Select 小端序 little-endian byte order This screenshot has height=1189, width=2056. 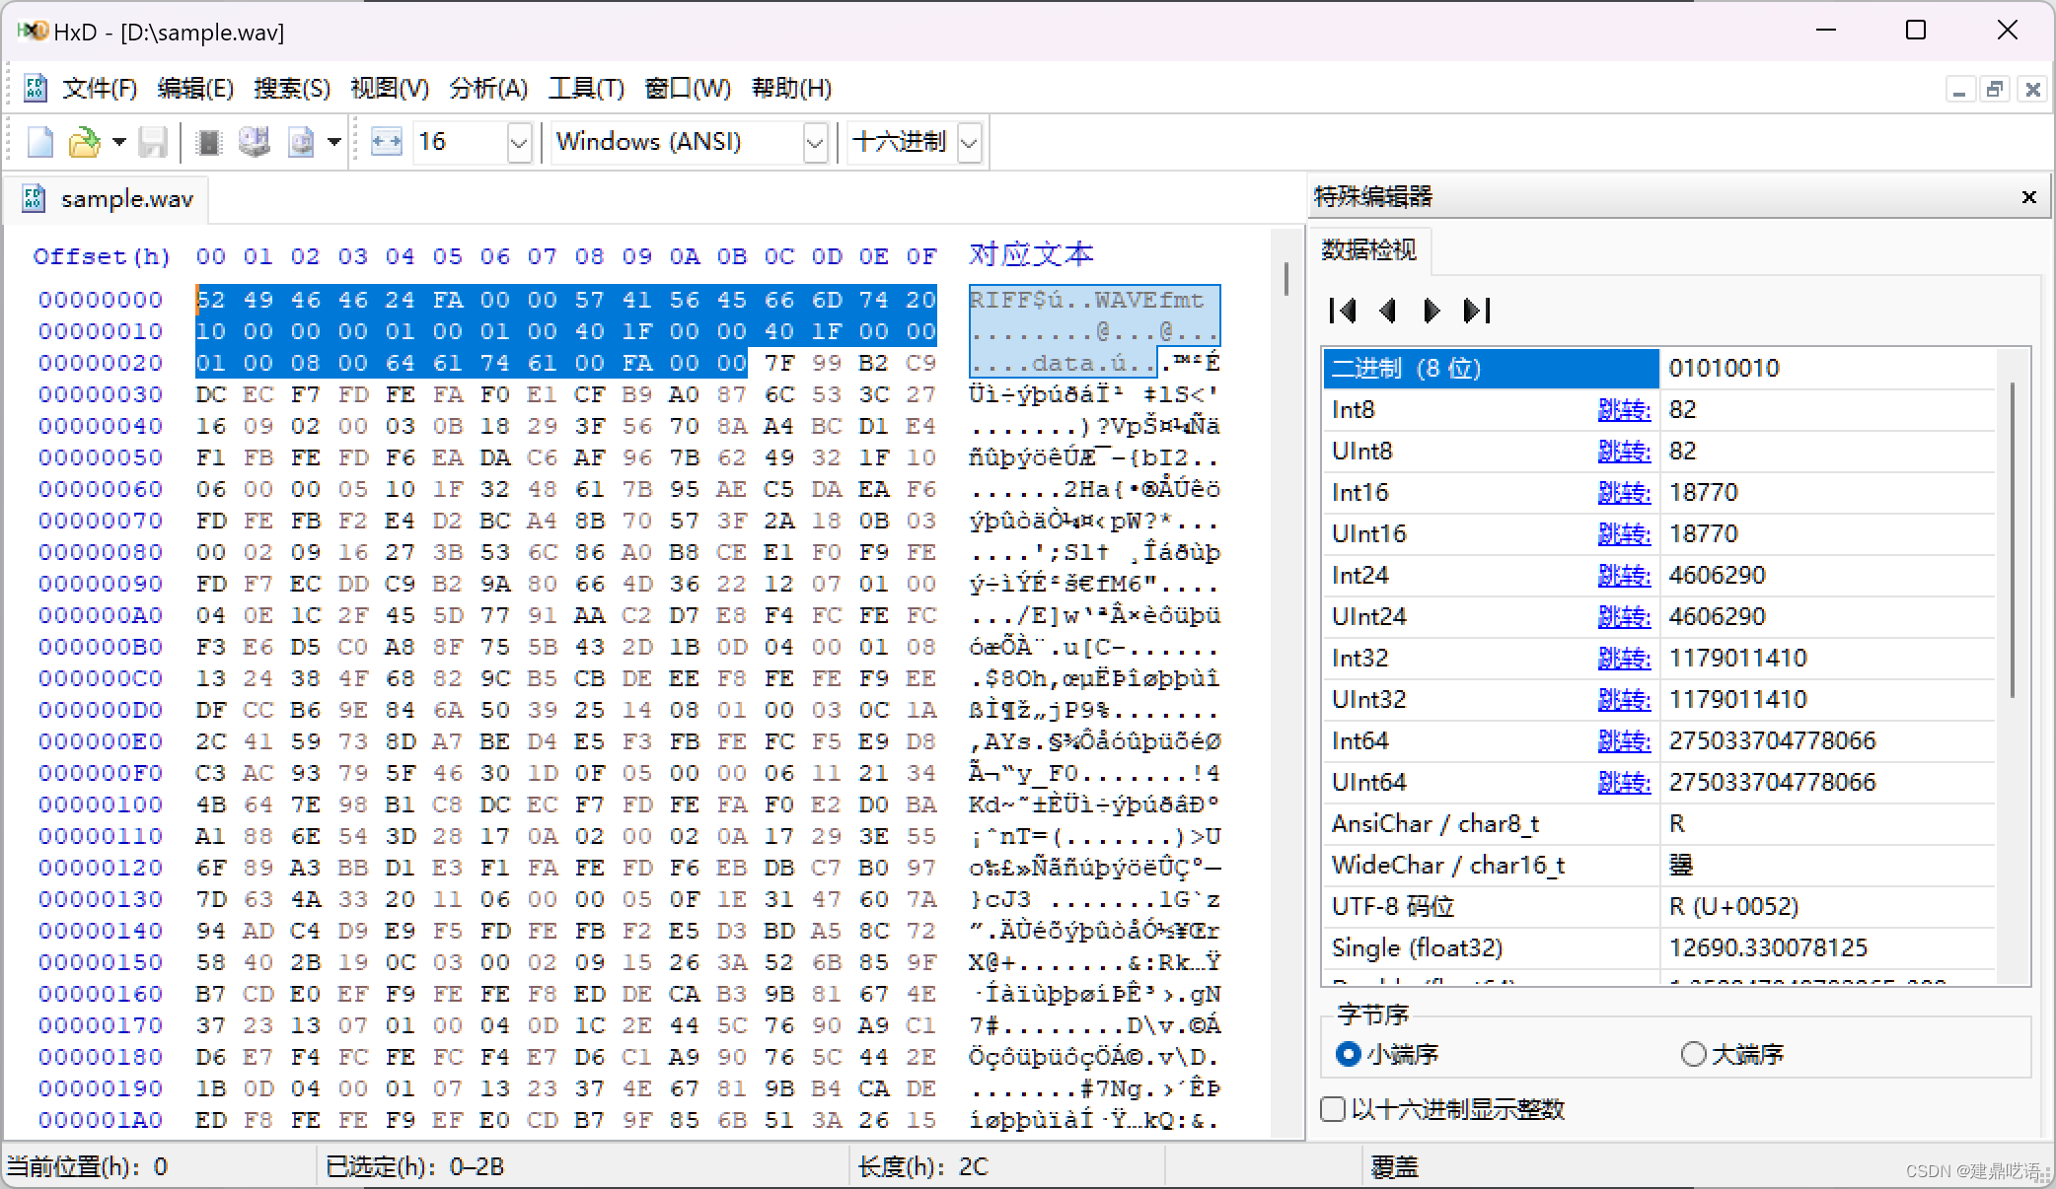[x=1348, y=1054]
